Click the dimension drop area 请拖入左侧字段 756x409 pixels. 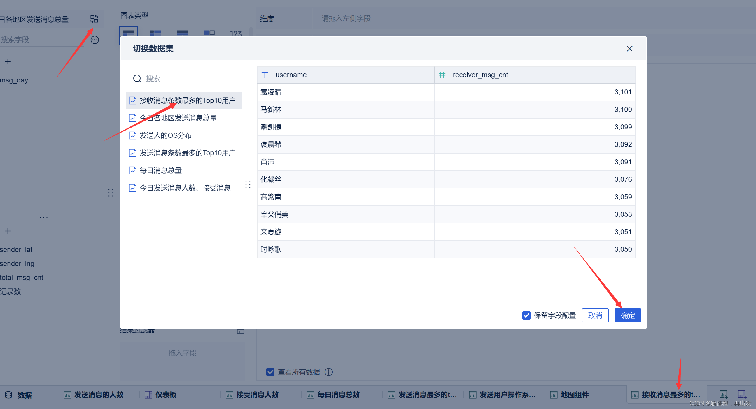tap(534, 18)
